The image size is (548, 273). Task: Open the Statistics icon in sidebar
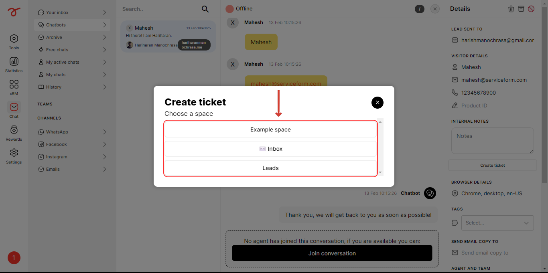(14, 65)
